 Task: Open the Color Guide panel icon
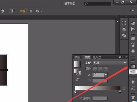pos(133,29)
